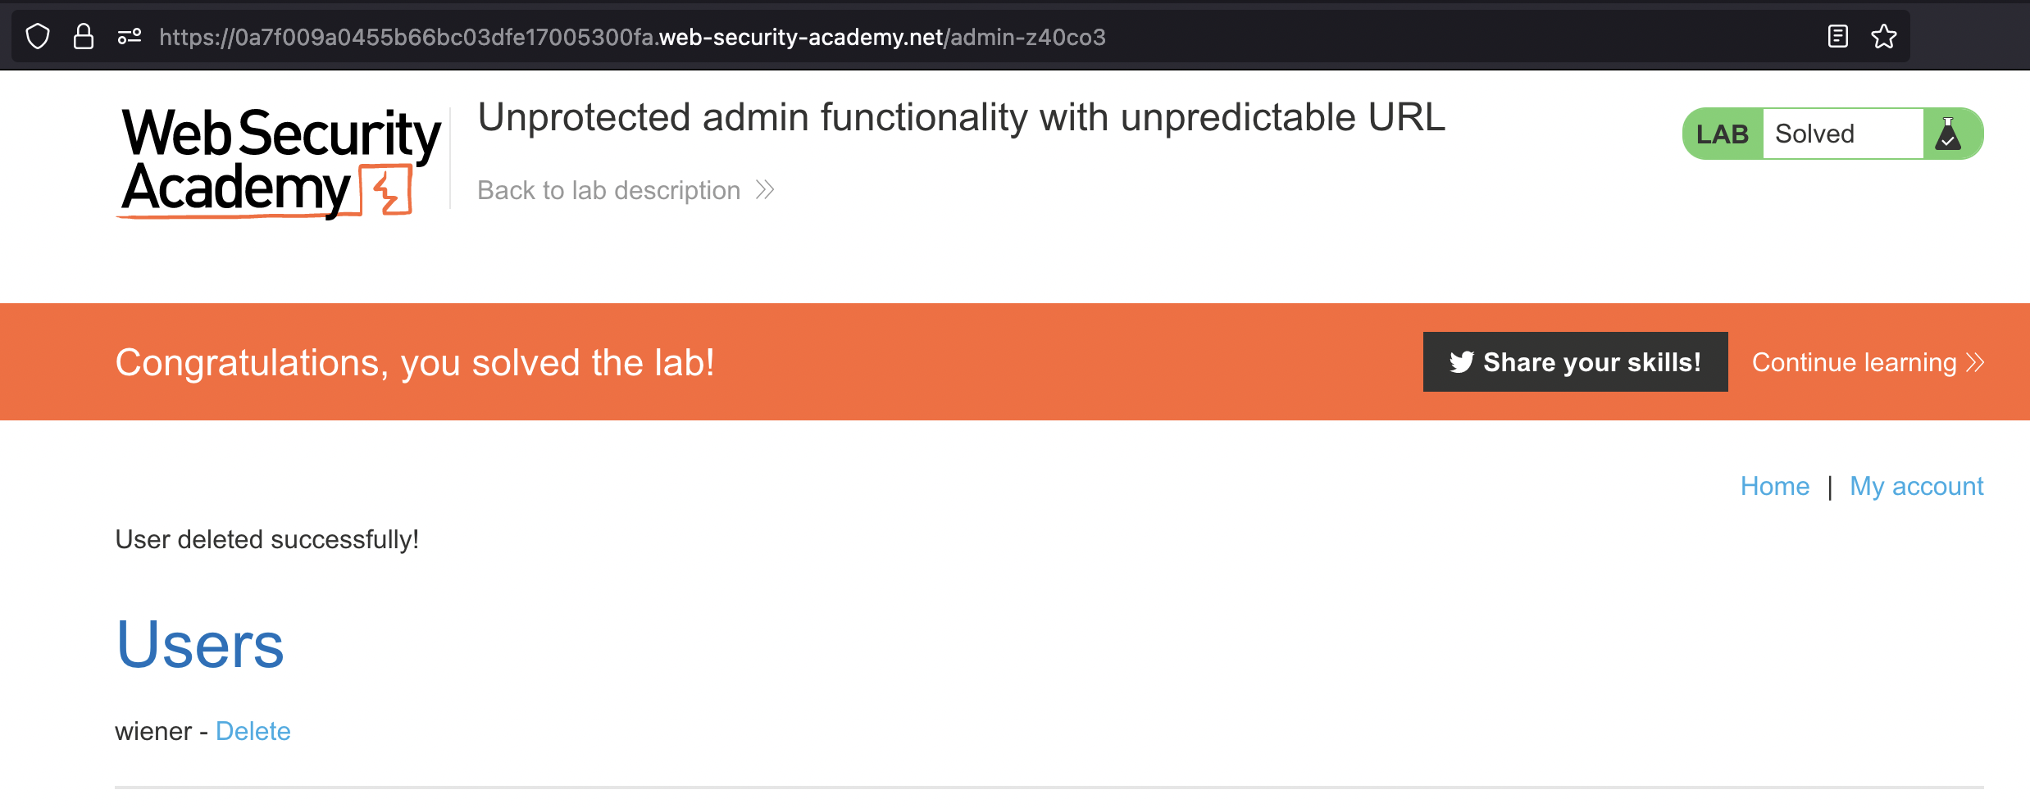The image size is (2030, 808).
Task: Click the Solved status text
Action: 1814,134
